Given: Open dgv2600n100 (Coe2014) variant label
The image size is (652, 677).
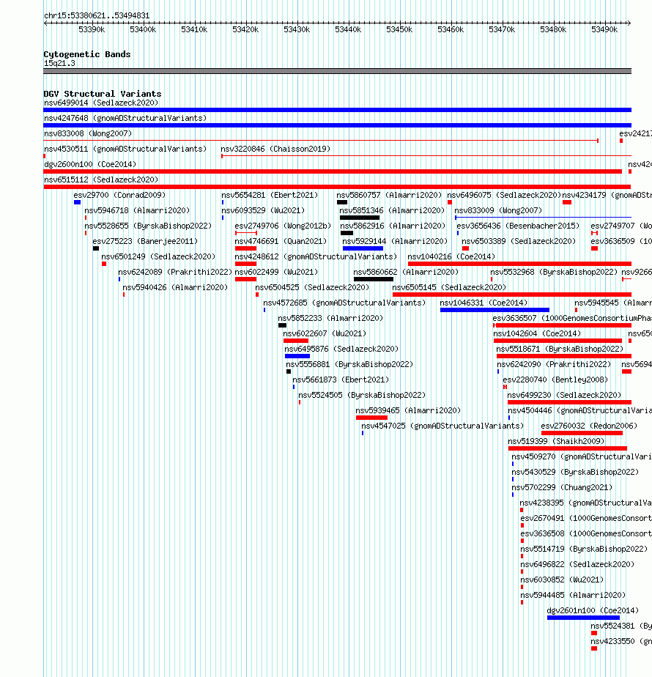Looking at the screenshot, I should [90, 164].
